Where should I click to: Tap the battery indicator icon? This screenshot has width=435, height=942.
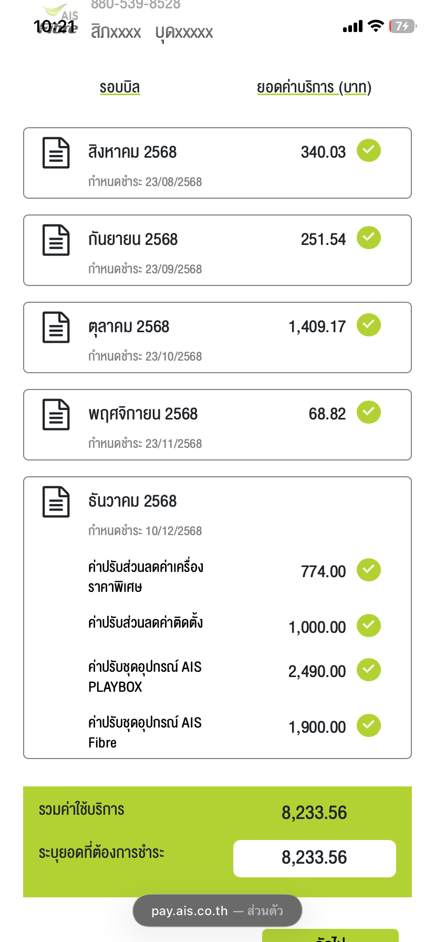pyautogui.click(x=402, y=26)
